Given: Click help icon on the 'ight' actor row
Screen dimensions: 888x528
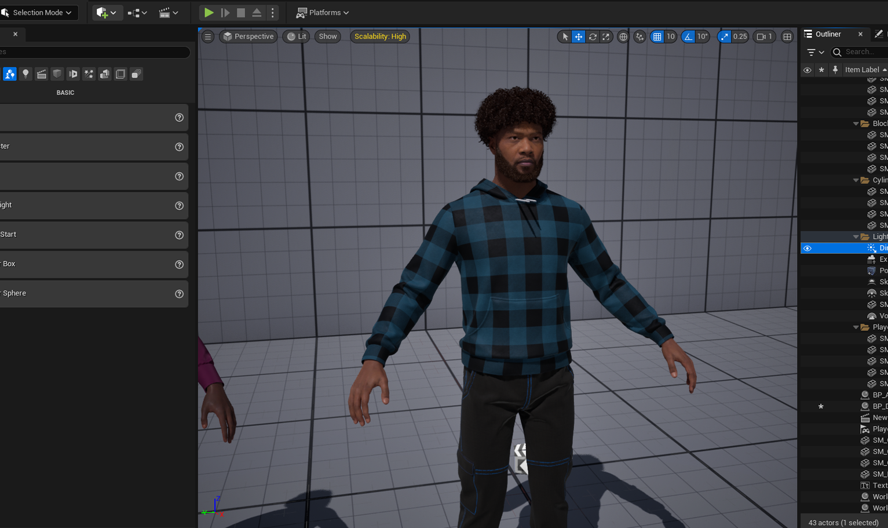Looking at the screenshot, I should coord(180,205).
